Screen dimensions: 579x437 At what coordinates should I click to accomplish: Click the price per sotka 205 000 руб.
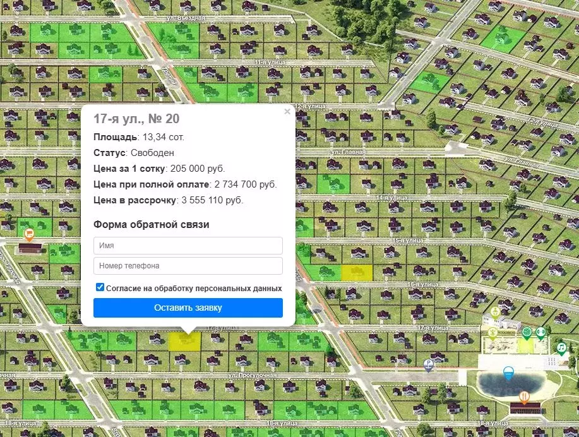159,169
